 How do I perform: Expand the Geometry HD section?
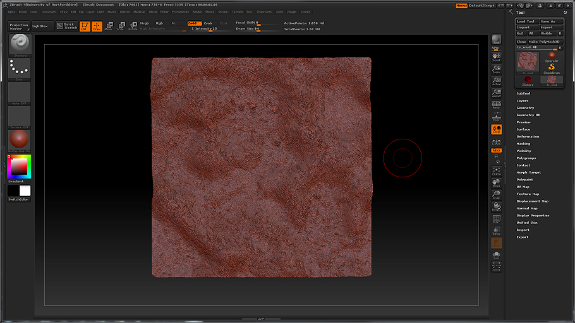point(528,115)
